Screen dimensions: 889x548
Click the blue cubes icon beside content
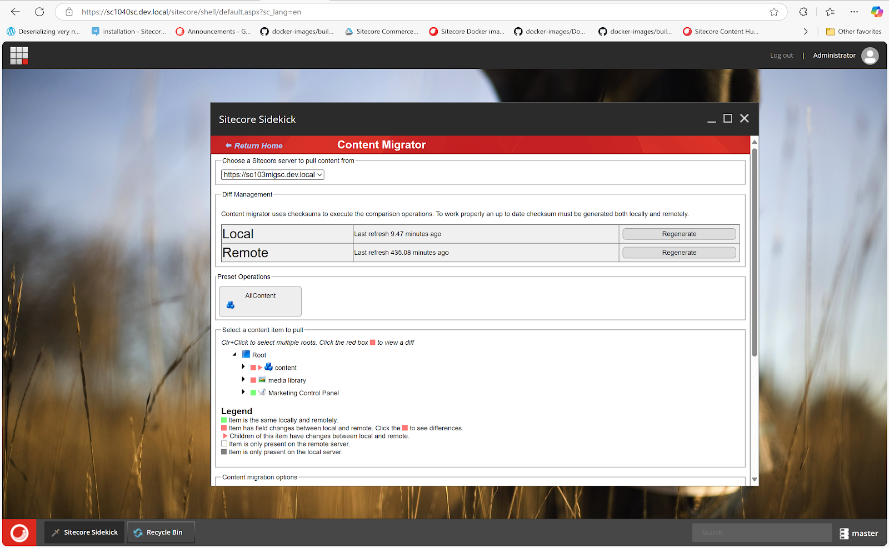point(268,367)
